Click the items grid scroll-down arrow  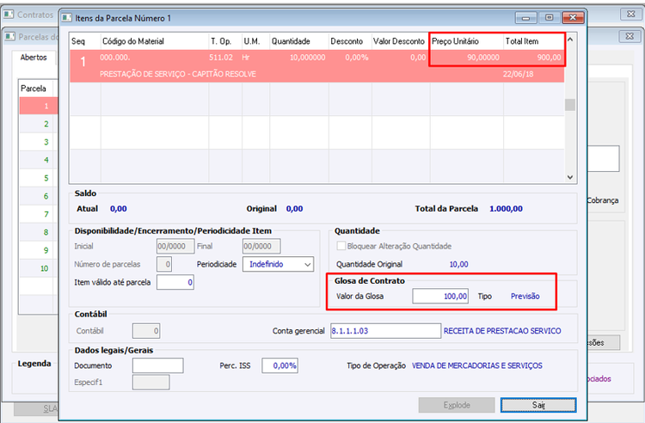pos(569,177)
